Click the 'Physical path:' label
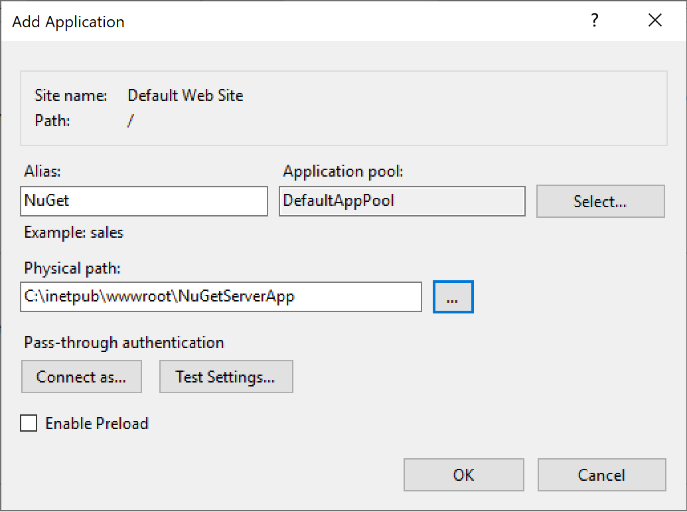 [72, 268]
